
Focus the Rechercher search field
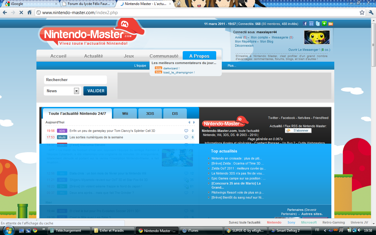[x=75, y=80]
